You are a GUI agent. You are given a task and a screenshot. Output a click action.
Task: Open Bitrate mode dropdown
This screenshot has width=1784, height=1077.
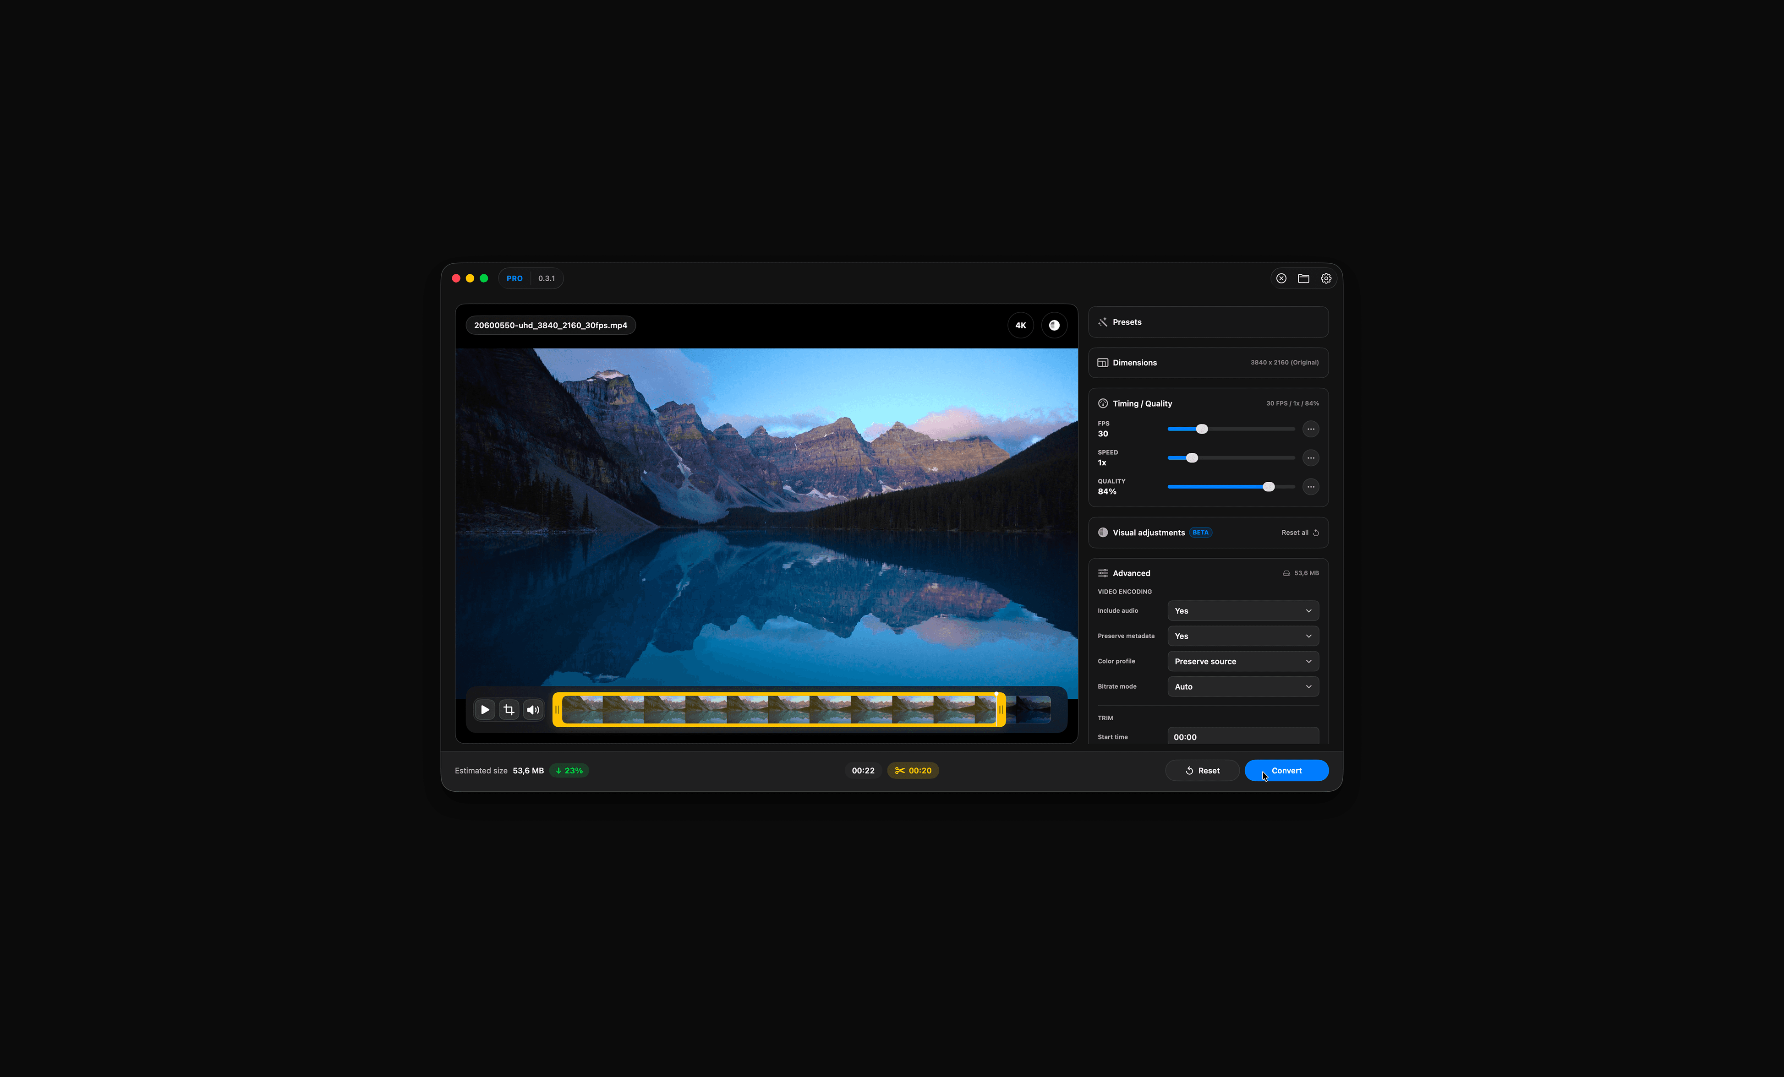[x=1242, y=687]
